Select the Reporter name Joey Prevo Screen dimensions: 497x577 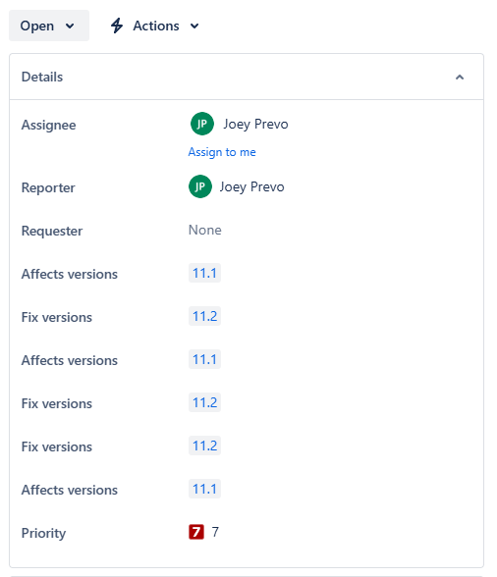tap(251, 186)
